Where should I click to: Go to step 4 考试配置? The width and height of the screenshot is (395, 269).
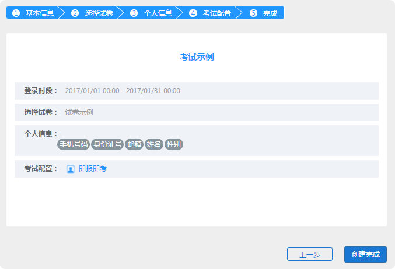point(211,13)
